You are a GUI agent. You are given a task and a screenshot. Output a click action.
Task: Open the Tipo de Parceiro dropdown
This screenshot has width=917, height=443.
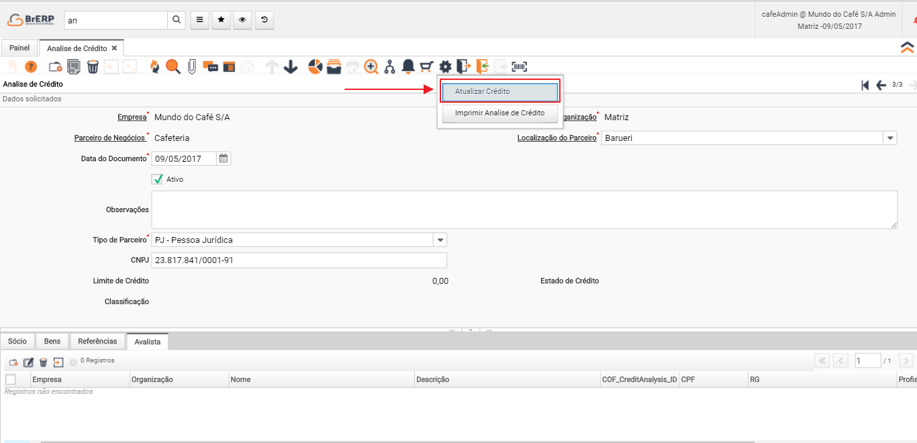point(440,240)
